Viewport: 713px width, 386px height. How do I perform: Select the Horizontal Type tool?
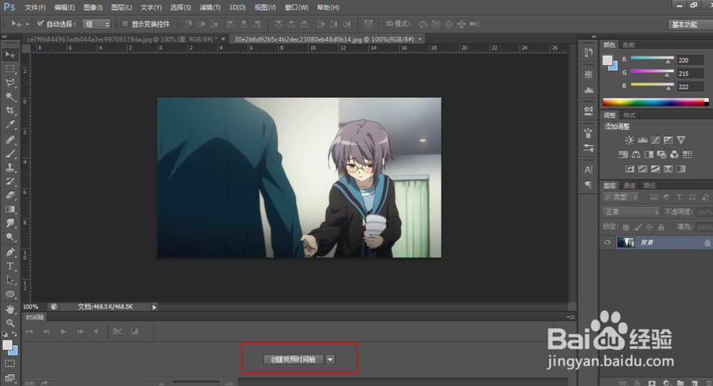coord(10,266)
